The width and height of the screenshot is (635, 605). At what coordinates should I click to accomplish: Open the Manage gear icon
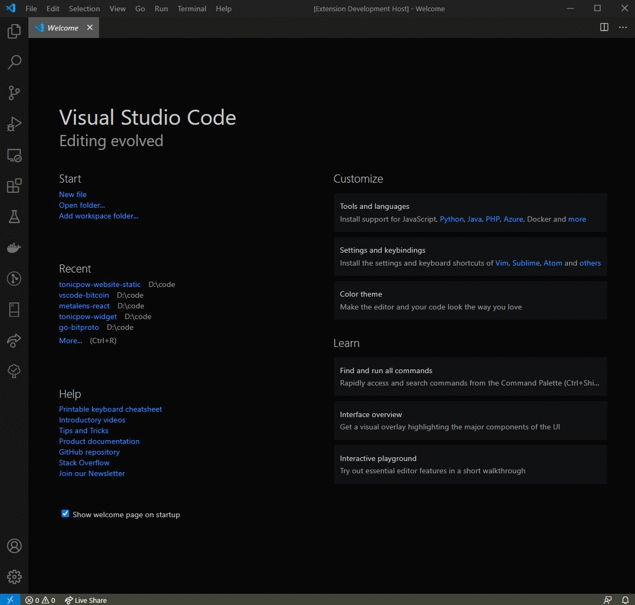coord(14,577)
